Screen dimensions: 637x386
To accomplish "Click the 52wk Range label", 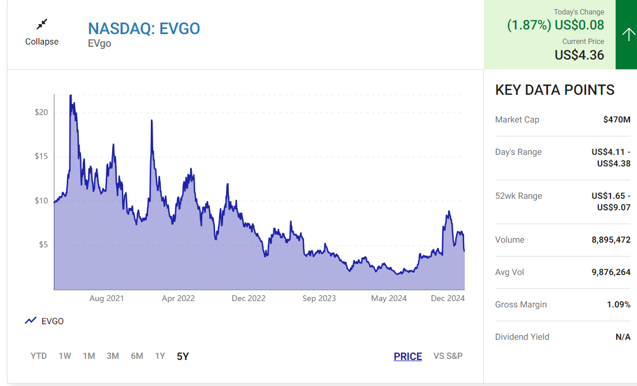I will (x=519, y=196).
